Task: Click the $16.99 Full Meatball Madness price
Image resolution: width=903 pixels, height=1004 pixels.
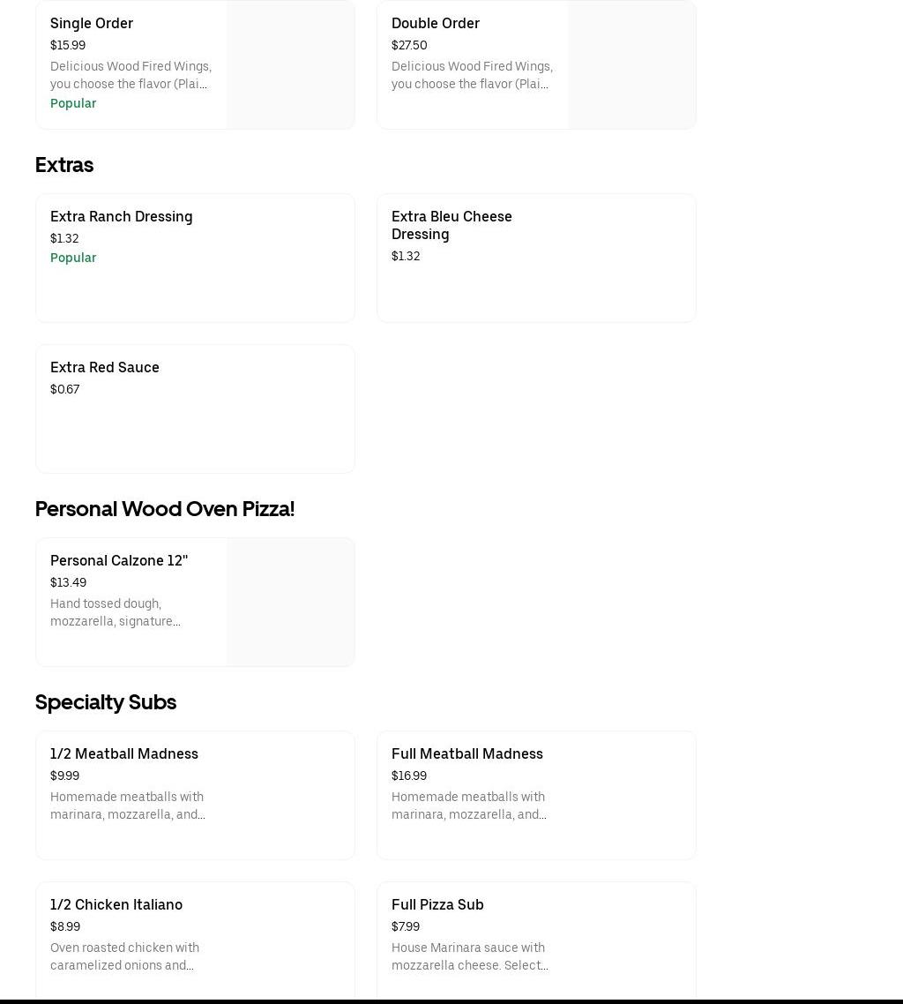Action: pos(409,775)
